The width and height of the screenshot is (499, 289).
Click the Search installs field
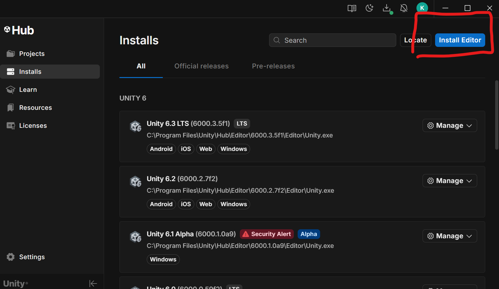point(332,40)
